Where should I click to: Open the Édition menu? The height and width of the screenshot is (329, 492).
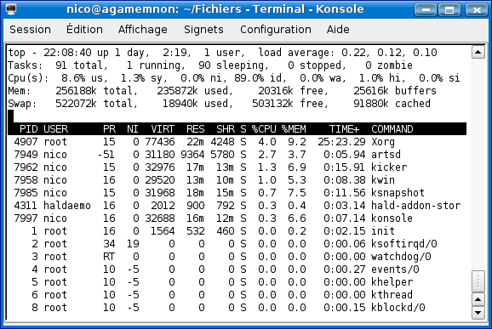click(x=84, y=30)
